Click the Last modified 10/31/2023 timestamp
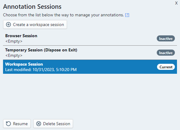The height and width of the screenshot is (130, 180). point(41,70)
